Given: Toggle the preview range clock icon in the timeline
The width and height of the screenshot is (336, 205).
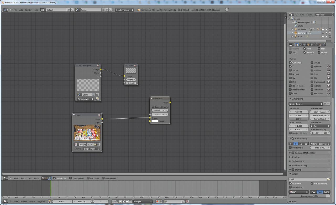Looking at the screenshot, I should coord(49,201).
